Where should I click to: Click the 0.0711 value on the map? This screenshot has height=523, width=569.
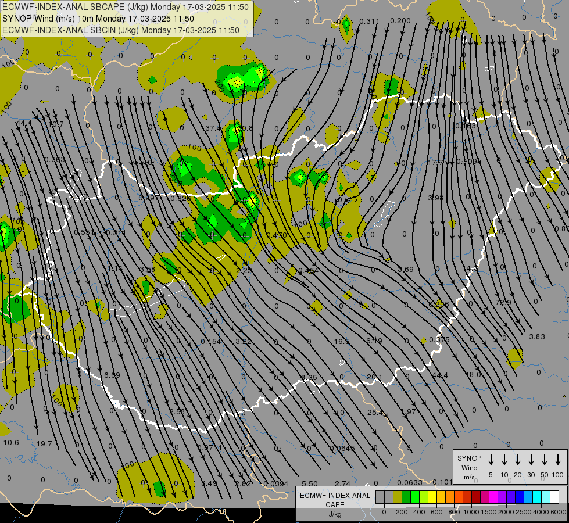pos(210,448)
